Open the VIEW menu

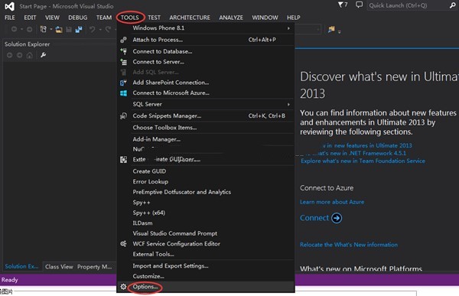click(52, 18)
